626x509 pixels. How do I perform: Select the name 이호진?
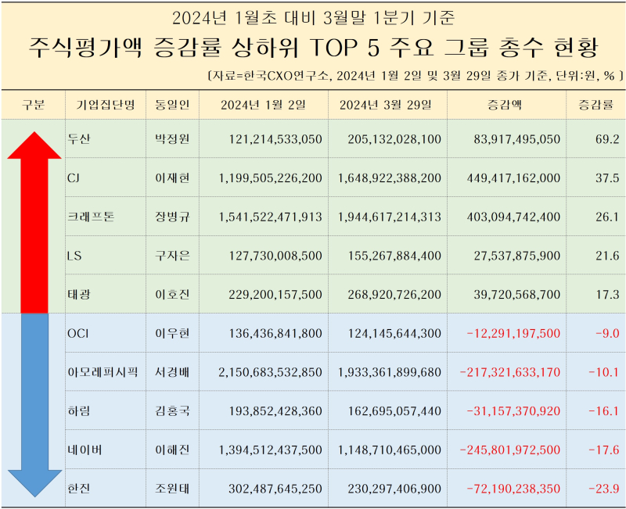click(x=172, y=295)
